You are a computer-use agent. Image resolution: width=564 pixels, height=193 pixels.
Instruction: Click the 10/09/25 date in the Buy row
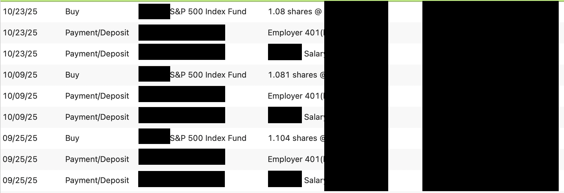click(x=20, y=75)
